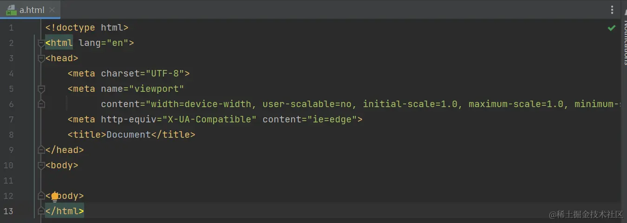This screenshot has height=223, width=627.
Task: Place cursor on the empty line 11
Action: pyautogui.click(x=186, y=180)
